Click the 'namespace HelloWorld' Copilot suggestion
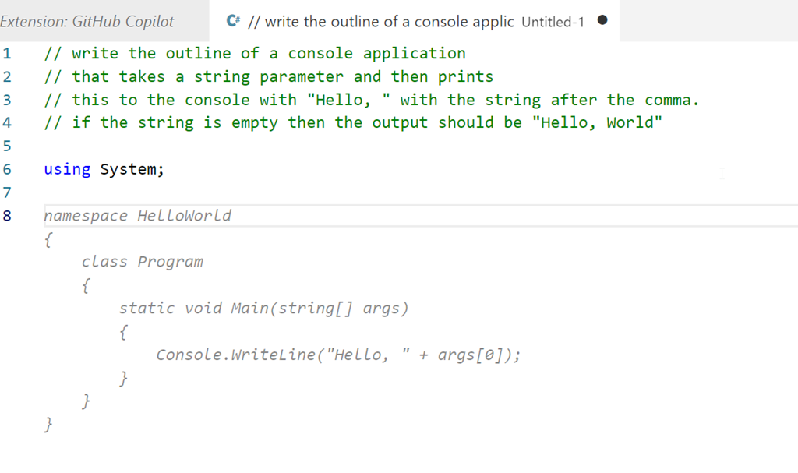 137,216
